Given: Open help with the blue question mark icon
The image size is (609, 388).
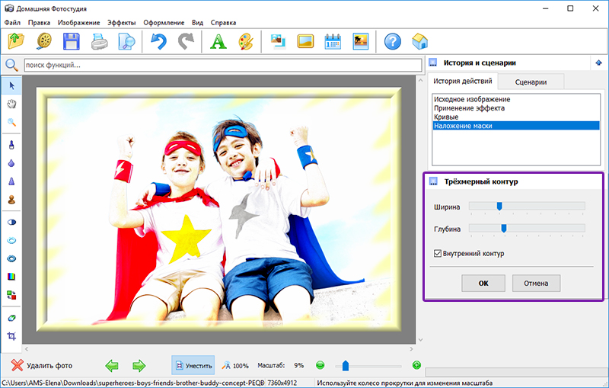Looking at the screenshot, I should click(x=393, y=41).
